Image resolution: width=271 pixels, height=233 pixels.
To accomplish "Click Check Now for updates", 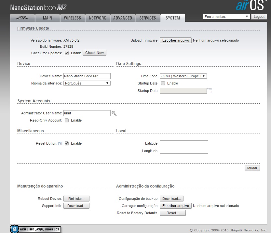I will 95,53.
